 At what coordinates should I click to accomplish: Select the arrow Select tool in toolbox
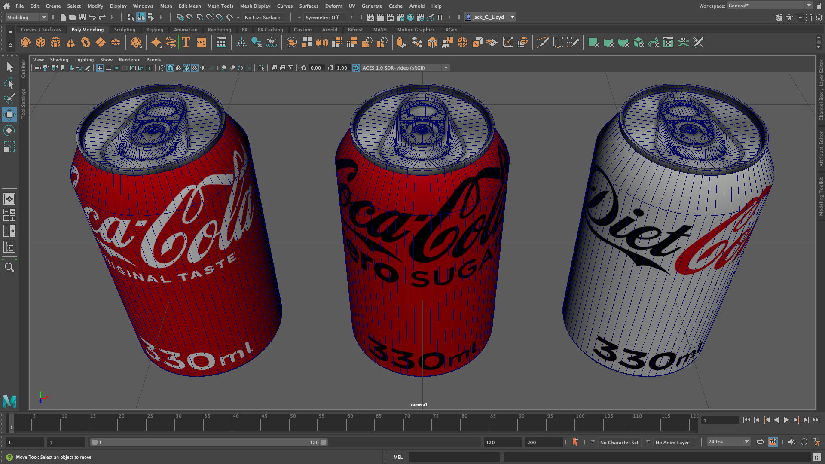tap(9, 67)
